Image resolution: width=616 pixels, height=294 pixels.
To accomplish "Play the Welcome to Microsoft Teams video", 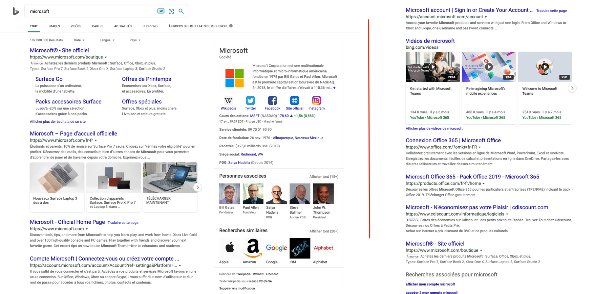I will [545, 67].
